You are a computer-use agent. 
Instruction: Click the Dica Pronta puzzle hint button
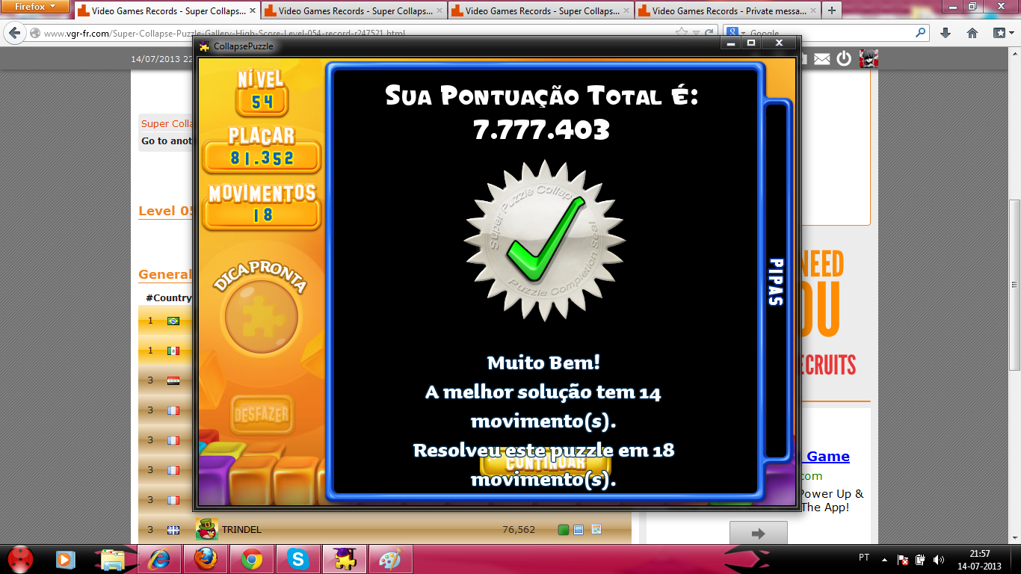[x=261, y=317]
